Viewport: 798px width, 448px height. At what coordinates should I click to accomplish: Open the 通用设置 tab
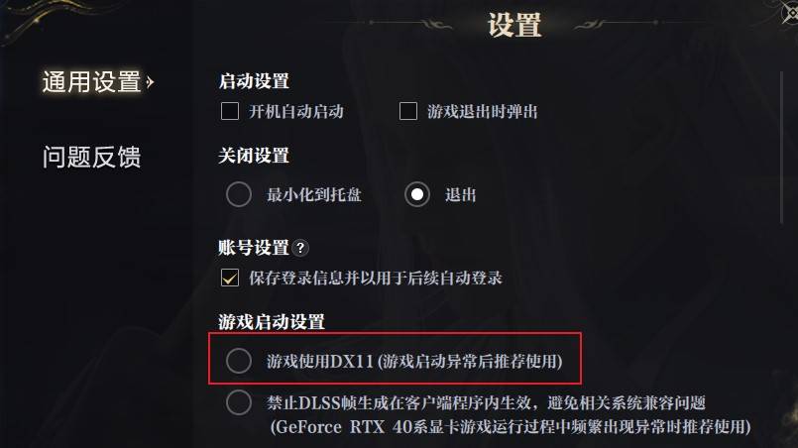pos(91,81)
